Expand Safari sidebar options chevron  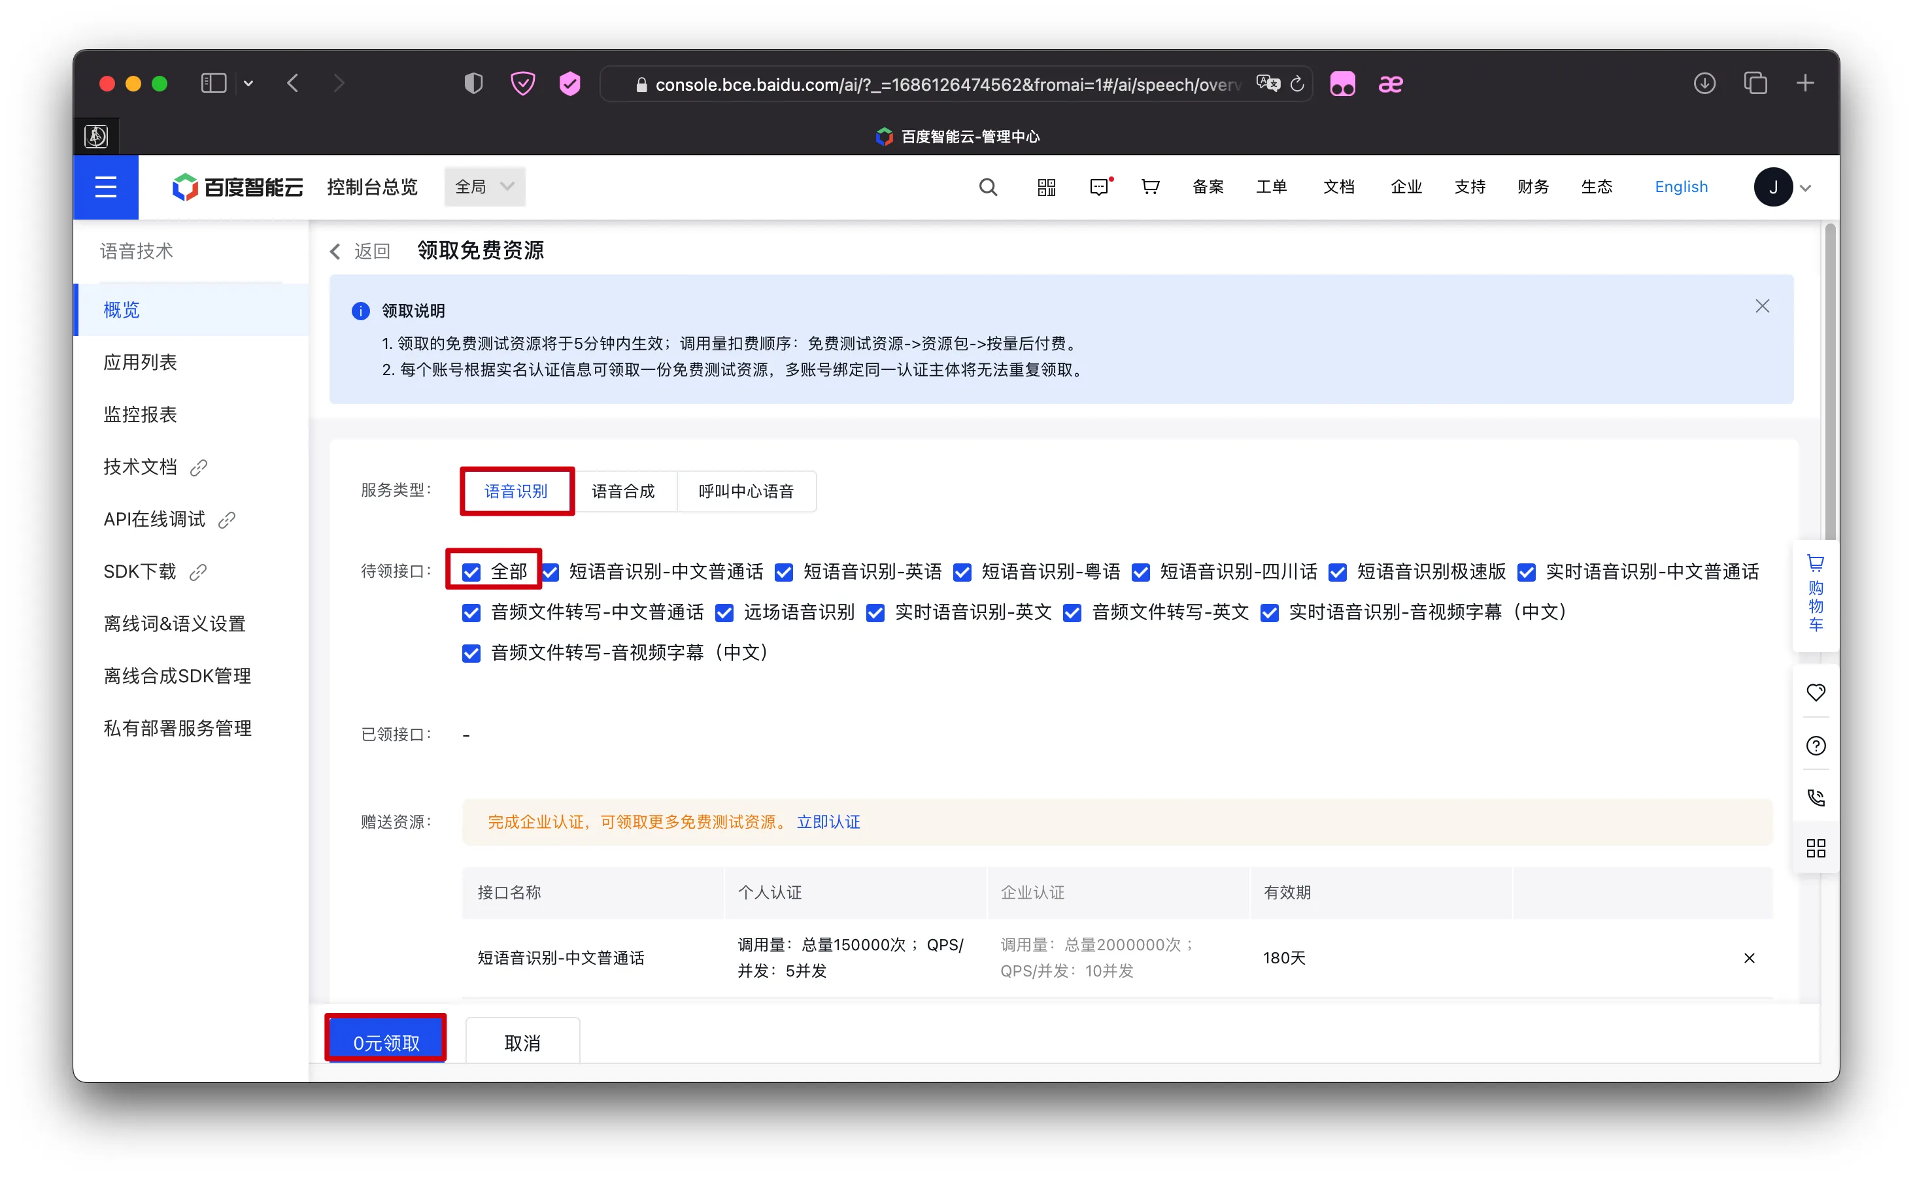point(248,84)
